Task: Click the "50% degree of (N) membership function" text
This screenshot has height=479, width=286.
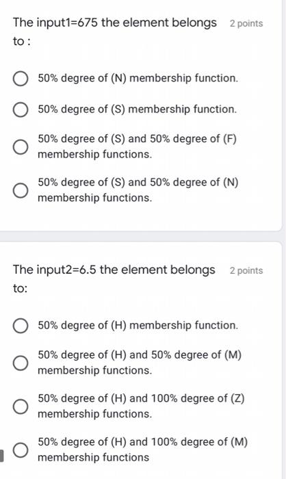Action: point(138,78)
